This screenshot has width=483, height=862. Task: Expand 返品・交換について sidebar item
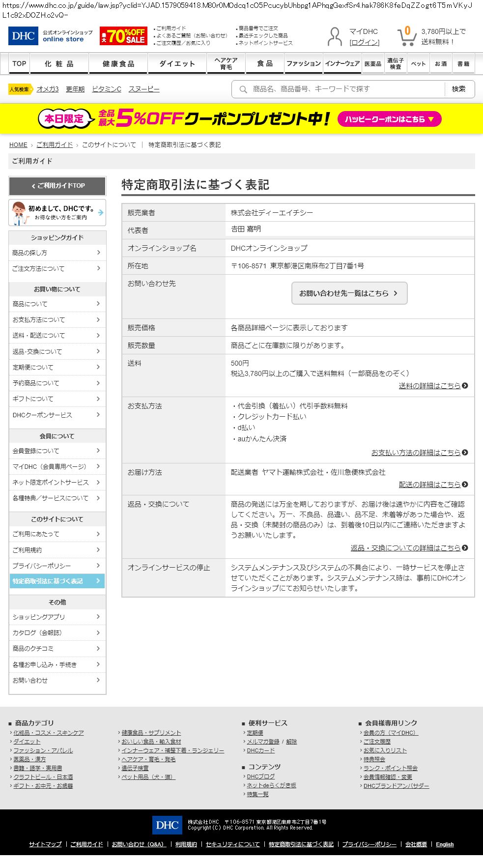57,351
